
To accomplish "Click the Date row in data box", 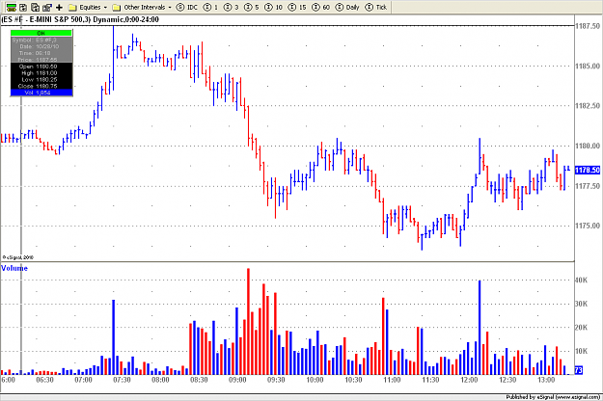I will pyautogui.click(x=41, y=46).
